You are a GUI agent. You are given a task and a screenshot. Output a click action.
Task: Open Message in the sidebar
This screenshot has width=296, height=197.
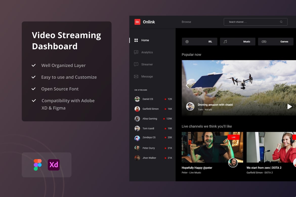click(147, 76)
